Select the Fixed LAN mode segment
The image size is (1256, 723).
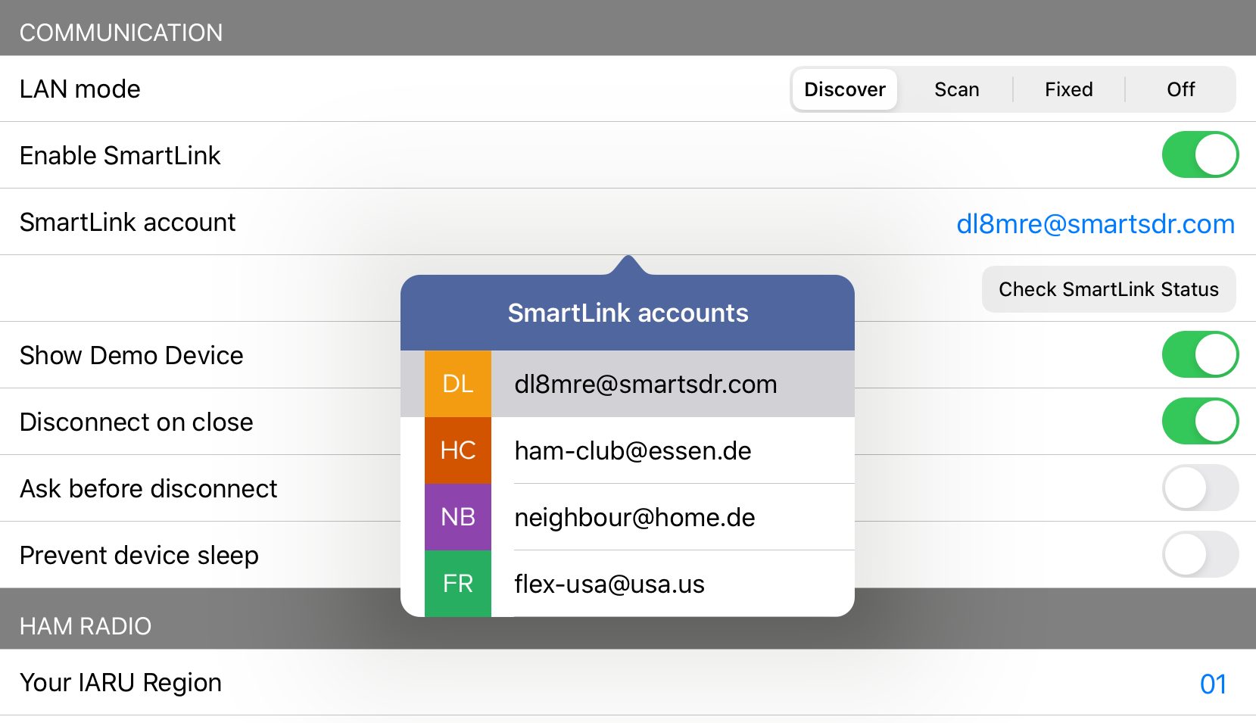(x=1069, y=89)
